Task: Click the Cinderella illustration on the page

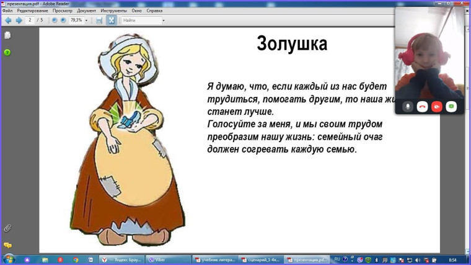Action: (x=128, y=139)
